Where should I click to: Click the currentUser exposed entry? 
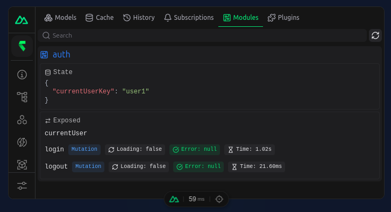pos(66,133)
